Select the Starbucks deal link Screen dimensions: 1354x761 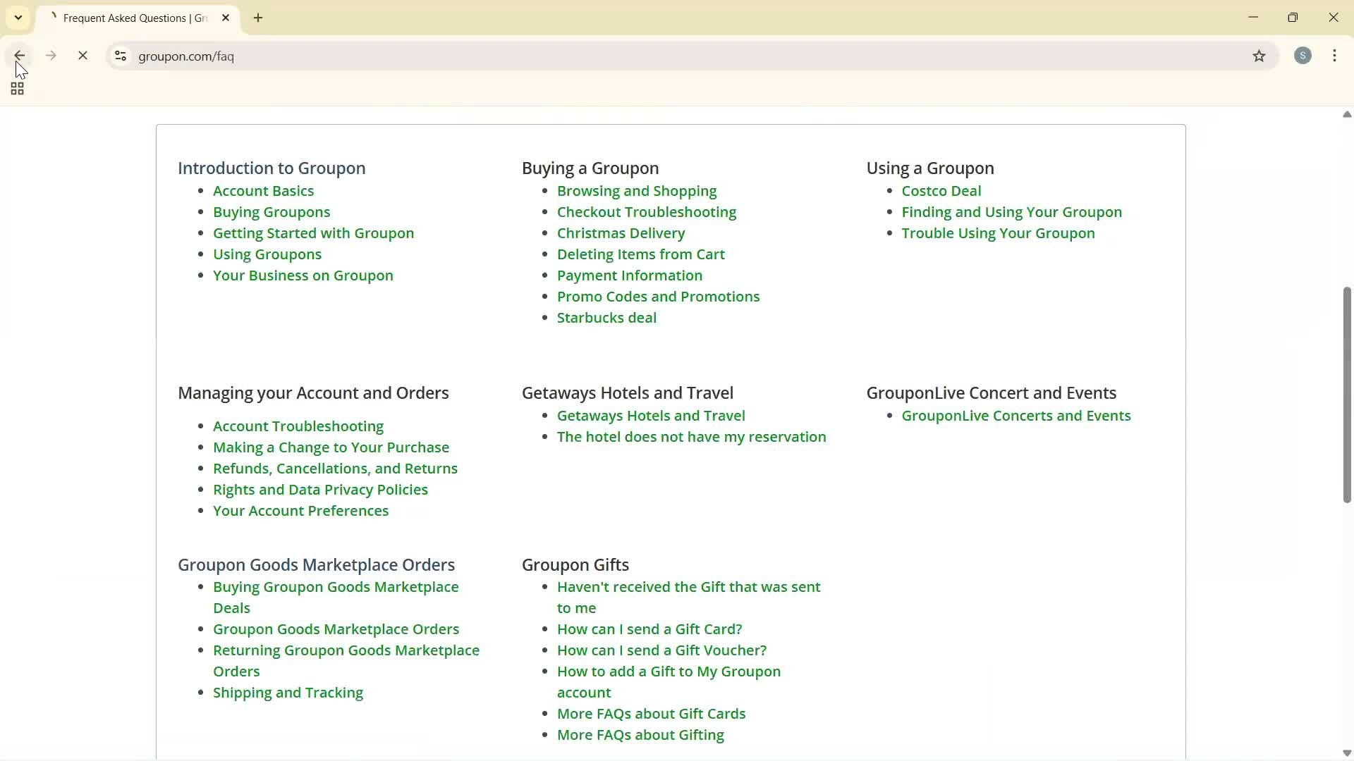pos(606,318)
